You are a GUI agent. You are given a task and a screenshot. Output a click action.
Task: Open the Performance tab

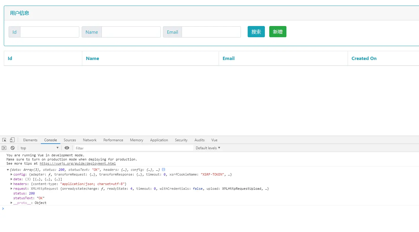pos(113,140)
